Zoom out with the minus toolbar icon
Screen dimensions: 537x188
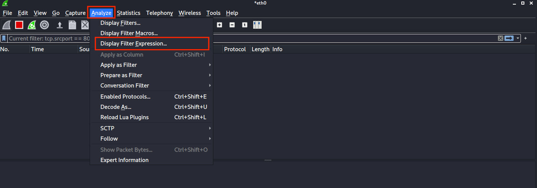pyautogui.click(x=232, y=25)
